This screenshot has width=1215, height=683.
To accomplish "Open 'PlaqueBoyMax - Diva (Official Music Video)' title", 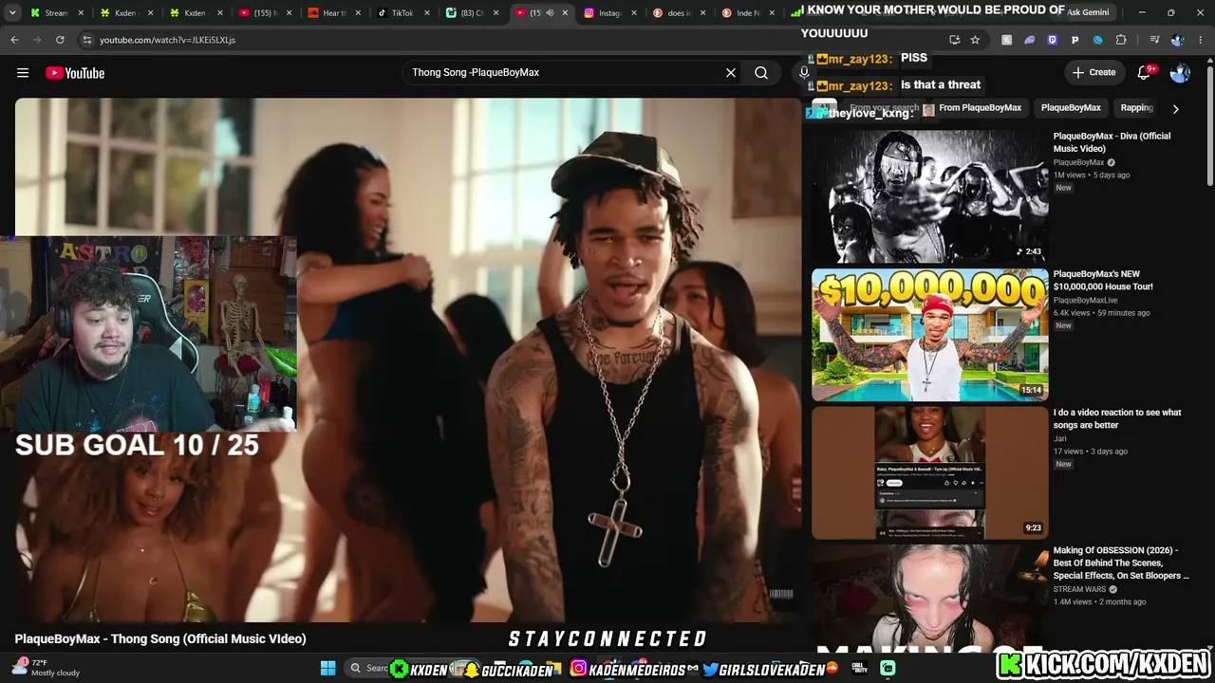I will 1112,142.
